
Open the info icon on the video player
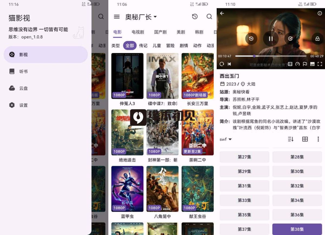point(320,13)
